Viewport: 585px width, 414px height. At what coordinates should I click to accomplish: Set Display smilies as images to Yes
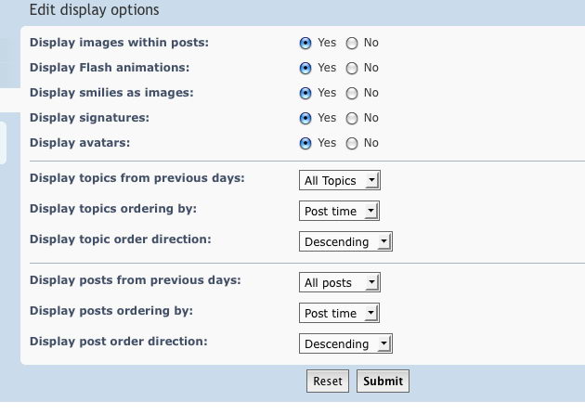(x=305, y=93)
